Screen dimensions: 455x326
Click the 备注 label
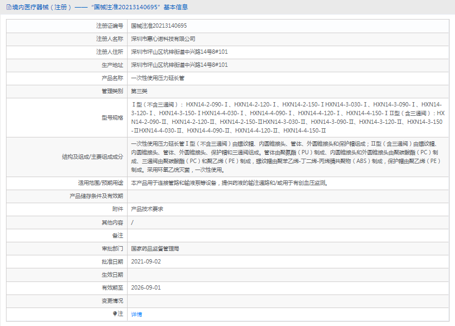118,235
